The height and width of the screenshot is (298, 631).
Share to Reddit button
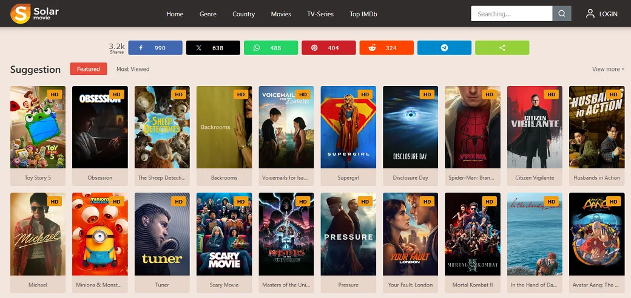coord(386,48)
